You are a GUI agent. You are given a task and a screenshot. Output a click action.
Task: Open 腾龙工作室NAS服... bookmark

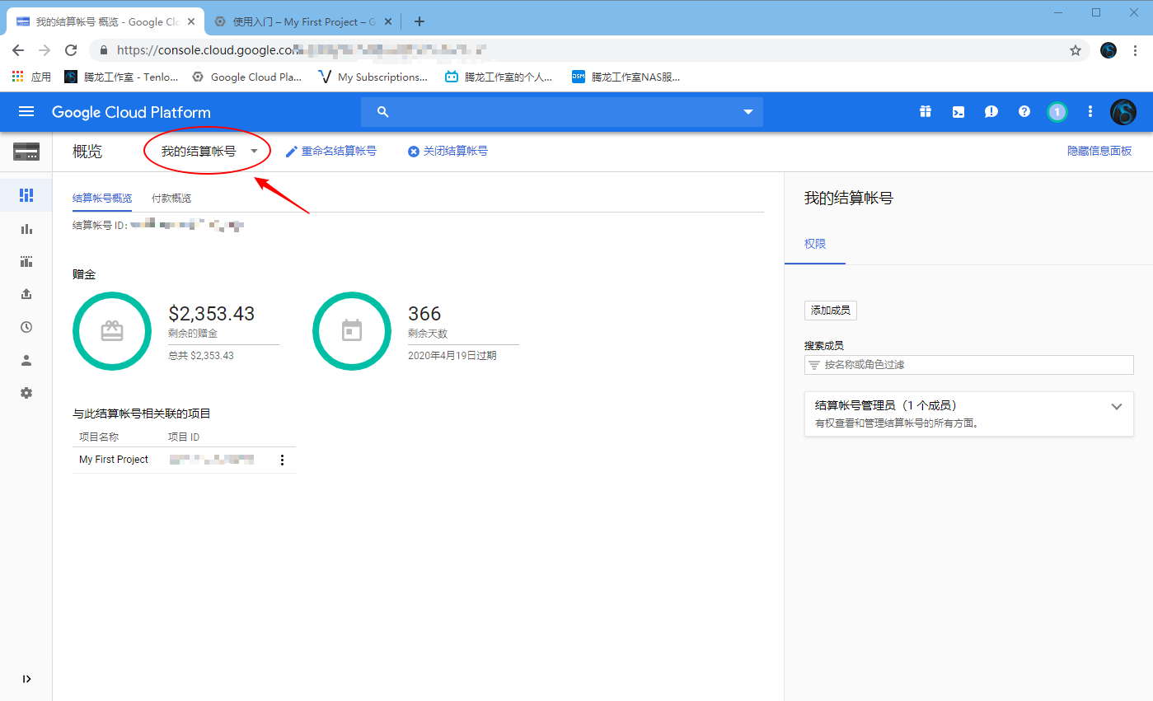(626, 77)
